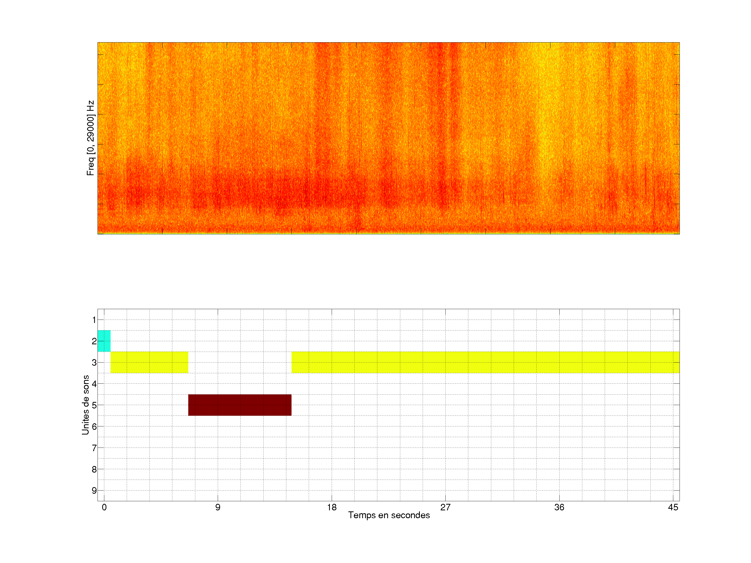
Task: Click the x-axis tick label 36
Action: (559, 507)
